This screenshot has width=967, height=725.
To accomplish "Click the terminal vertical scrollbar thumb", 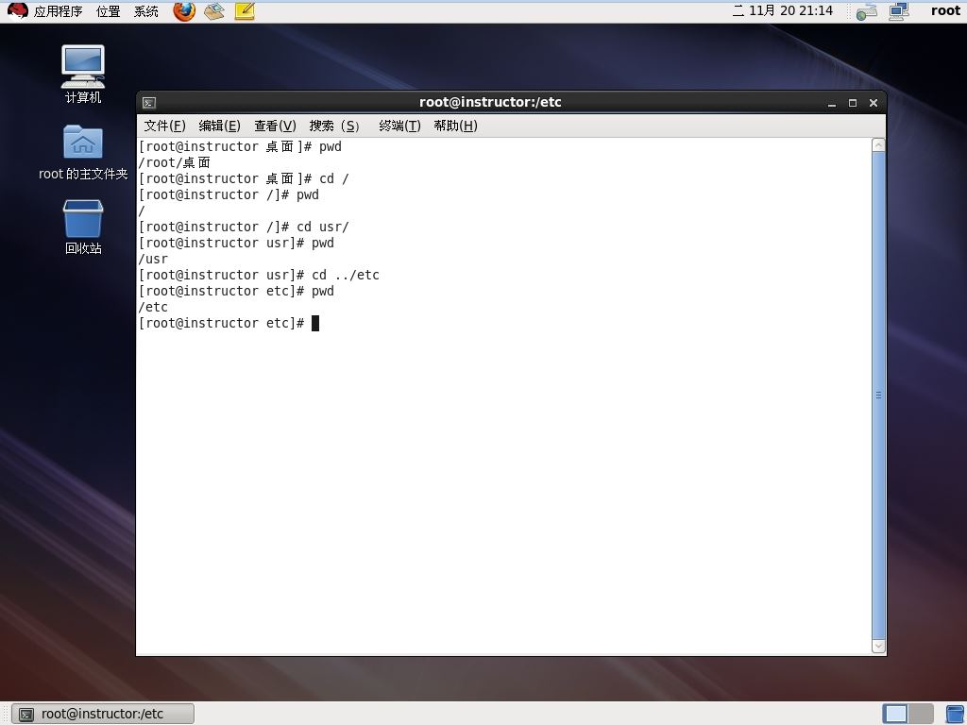I will (879, 396).
